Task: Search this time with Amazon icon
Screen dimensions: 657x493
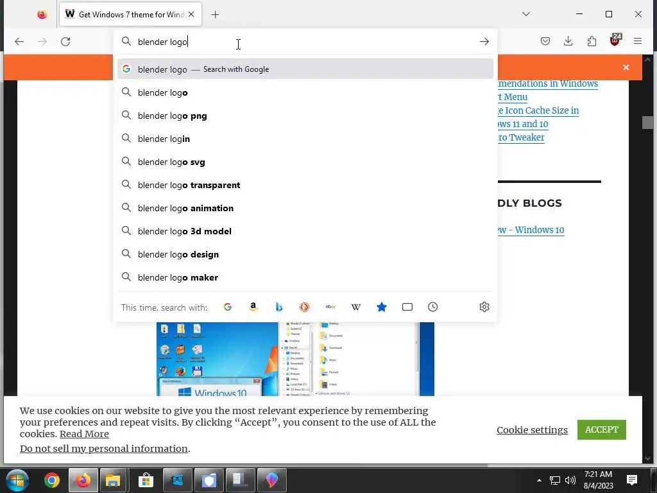Action: click(x=253, y=307)
